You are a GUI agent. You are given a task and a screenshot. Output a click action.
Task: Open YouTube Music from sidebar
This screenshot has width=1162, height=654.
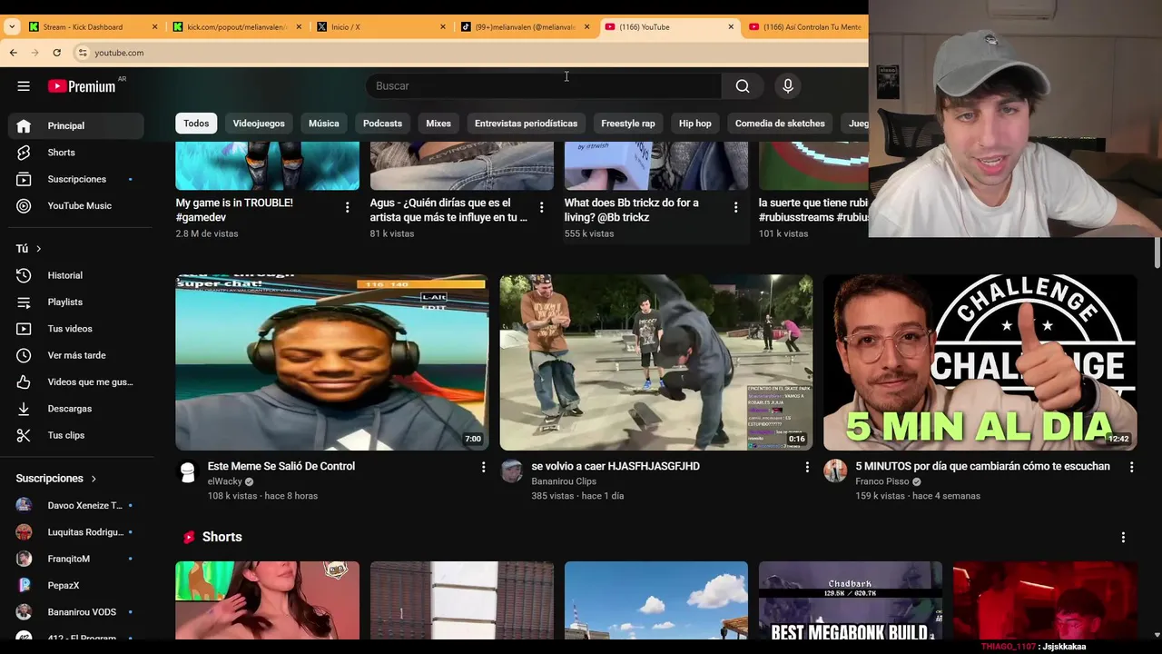click(x=76, y=205)
